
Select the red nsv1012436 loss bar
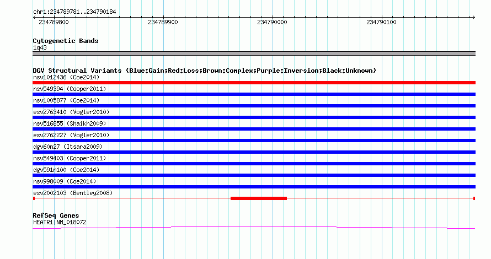coord(254,83)
